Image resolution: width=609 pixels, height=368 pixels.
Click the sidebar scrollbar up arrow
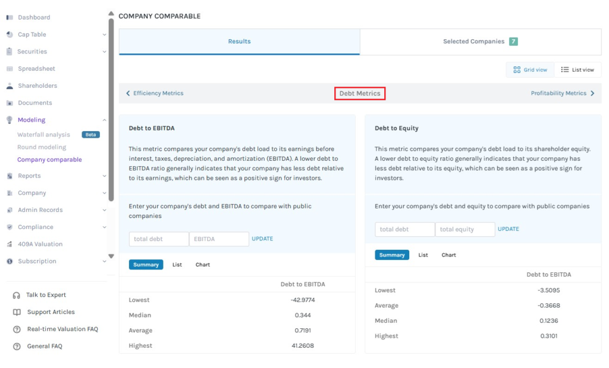(111, 14)
